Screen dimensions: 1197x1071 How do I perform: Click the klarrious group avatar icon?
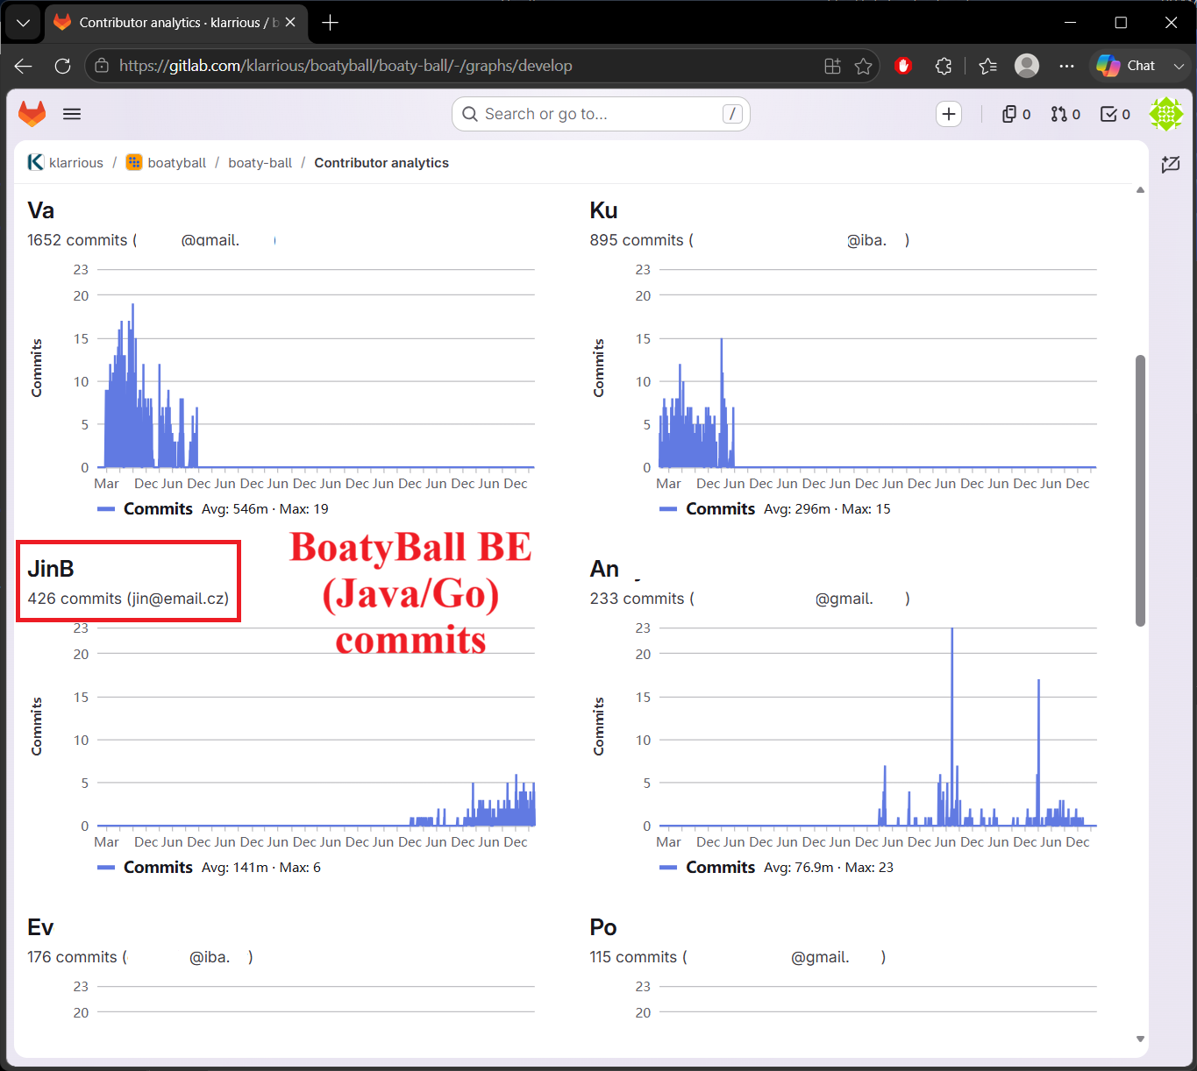(x=36, y=162)
